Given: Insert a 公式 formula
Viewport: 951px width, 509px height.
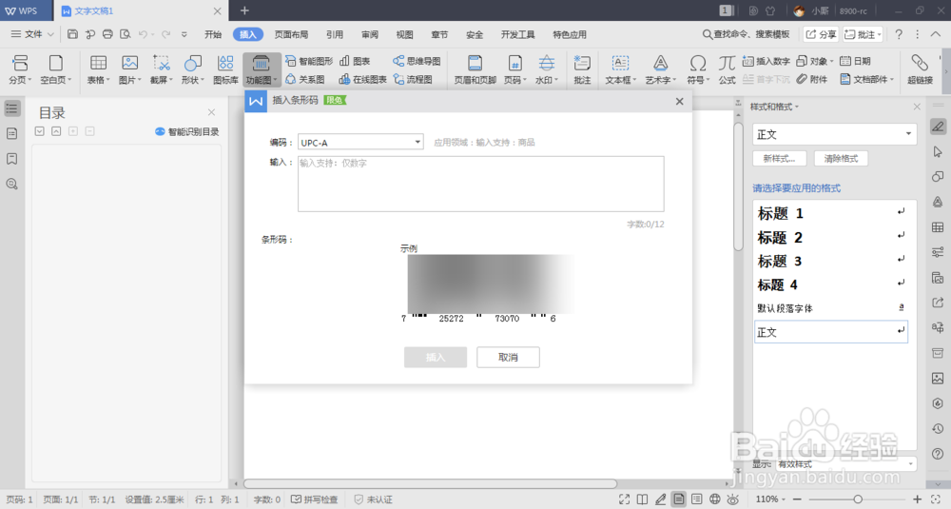Looking at the screenshot, I should pyautogui.click(x=727, y=69).
